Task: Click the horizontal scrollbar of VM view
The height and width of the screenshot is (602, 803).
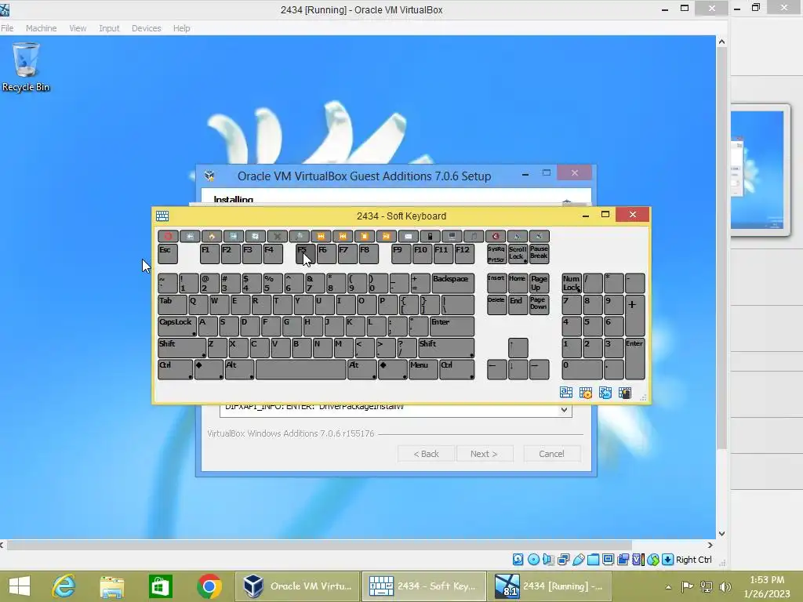Action: (x=319, y=546)
